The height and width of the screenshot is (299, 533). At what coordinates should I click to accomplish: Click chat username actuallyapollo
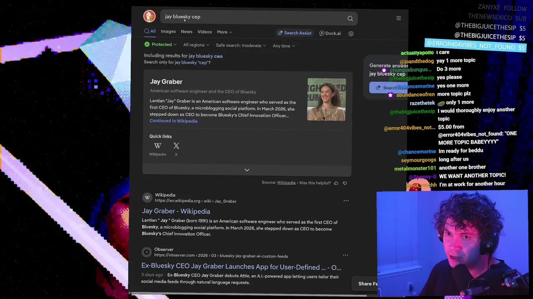[417, 53]
